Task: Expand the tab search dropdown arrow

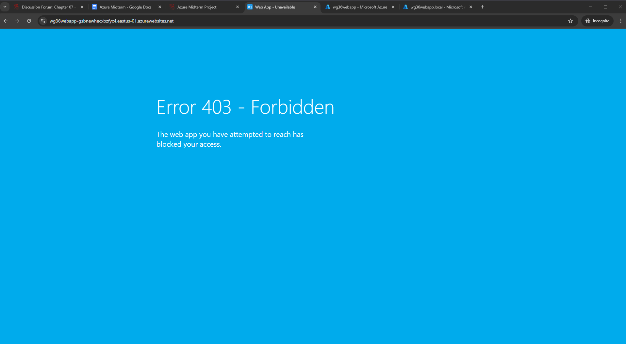Action: point(5,7)
